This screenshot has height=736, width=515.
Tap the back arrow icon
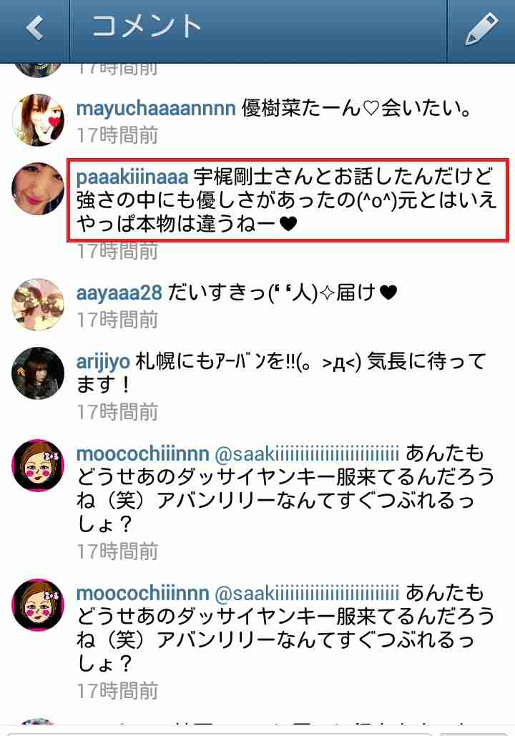tap(34, 27)
